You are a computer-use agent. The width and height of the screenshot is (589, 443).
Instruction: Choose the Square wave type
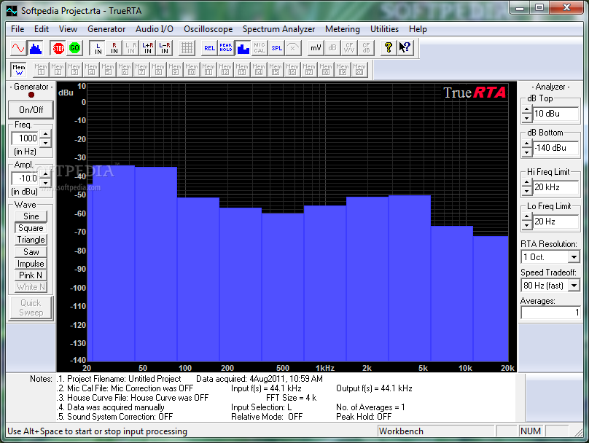31,228
